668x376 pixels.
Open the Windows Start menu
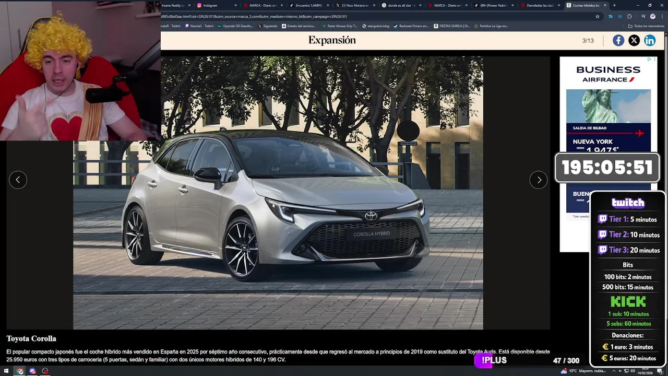click(6, 371)
